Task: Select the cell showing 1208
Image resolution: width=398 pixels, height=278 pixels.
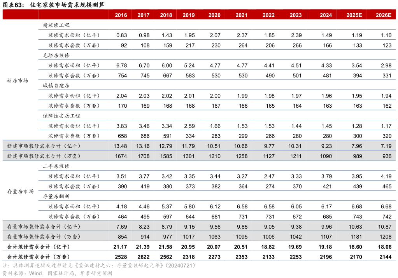Action: (x=385, y=237)
